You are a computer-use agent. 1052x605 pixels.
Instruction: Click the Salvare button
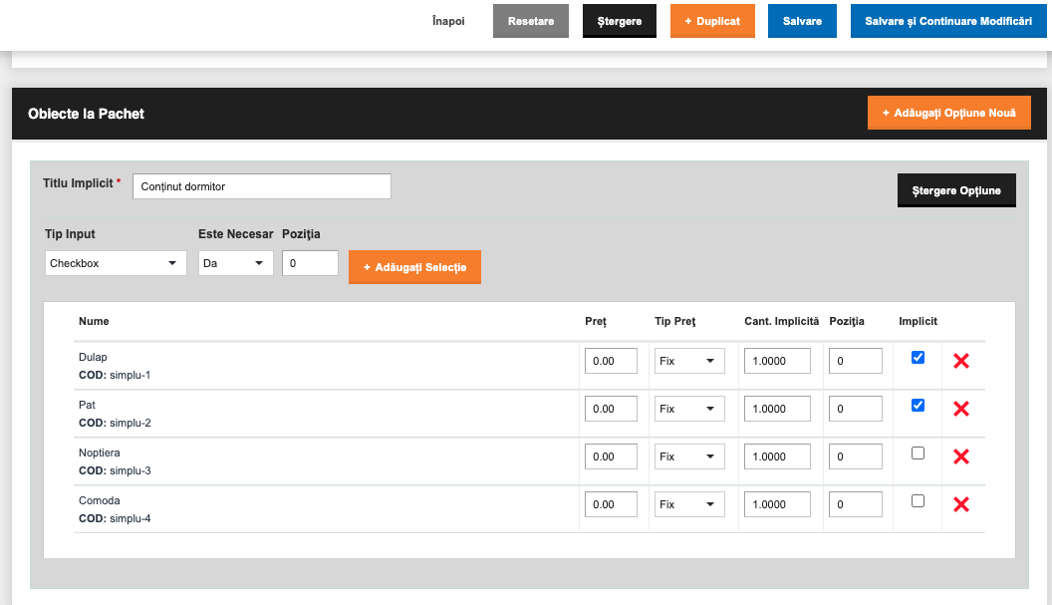point(802,21)
